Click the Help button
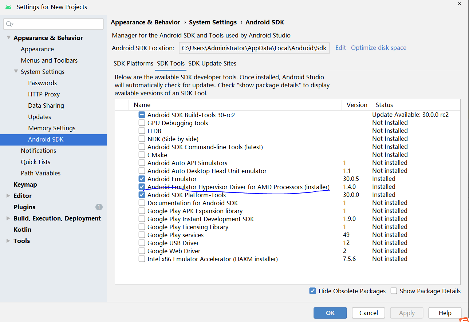The height and width of the screenshot is (322, 469). [x=445, y=313]
